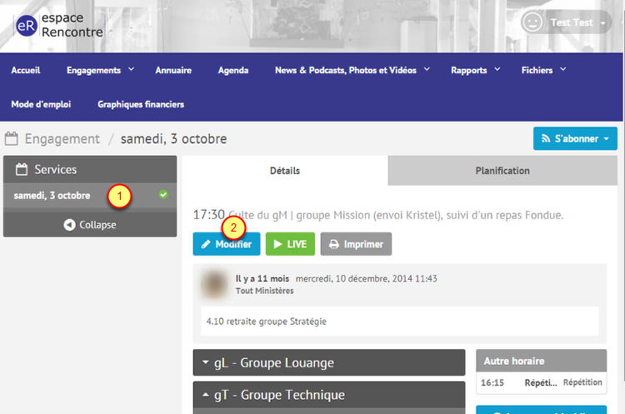Click the eR espace Rencontre logo
Image resolution: width=625 pixels, height=414 pixels.
59,25
